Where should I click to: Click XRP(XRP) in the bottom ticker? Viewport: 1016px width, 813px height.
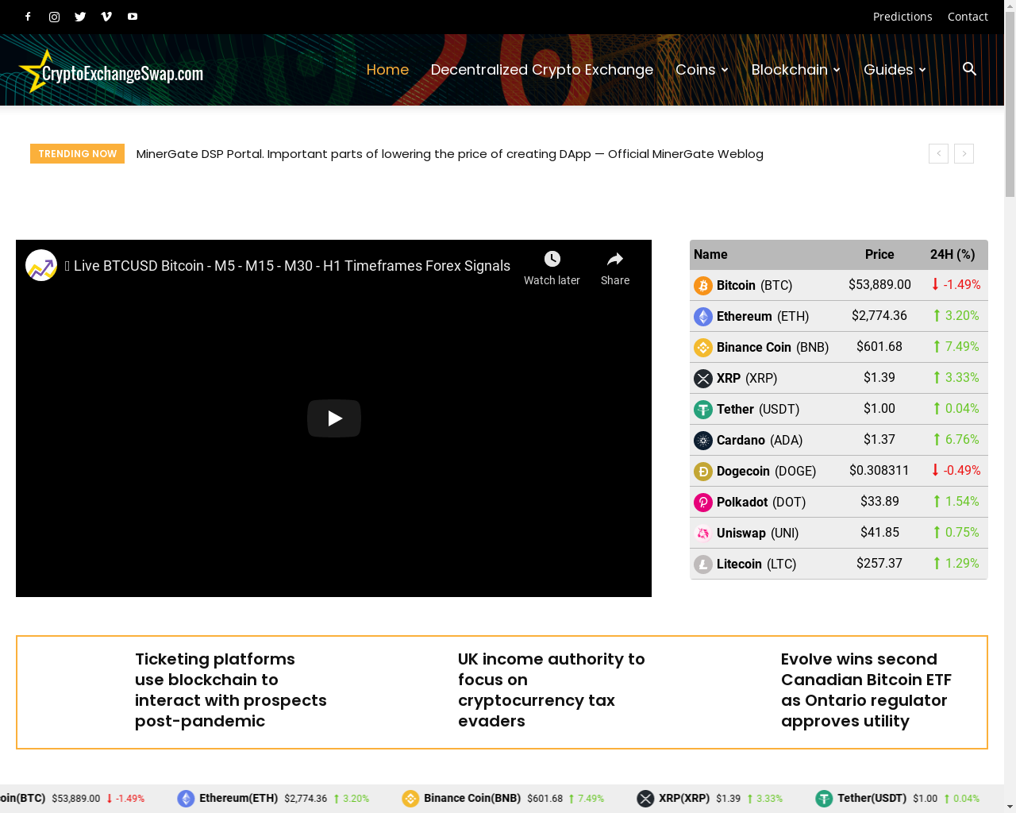pyautogui.click(x=684, y=798)
